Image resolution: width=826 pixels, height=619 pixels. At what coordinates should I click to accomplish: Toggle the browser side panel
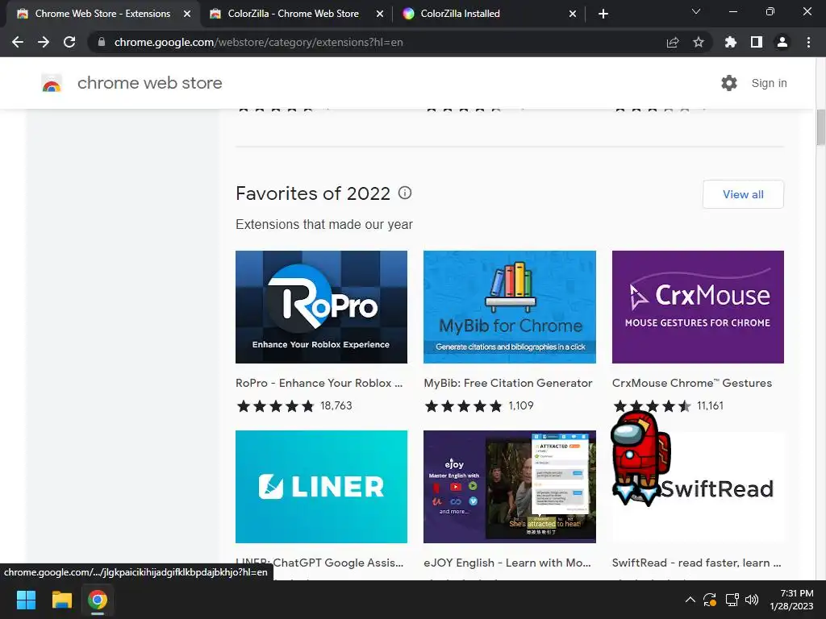(757, 42)
